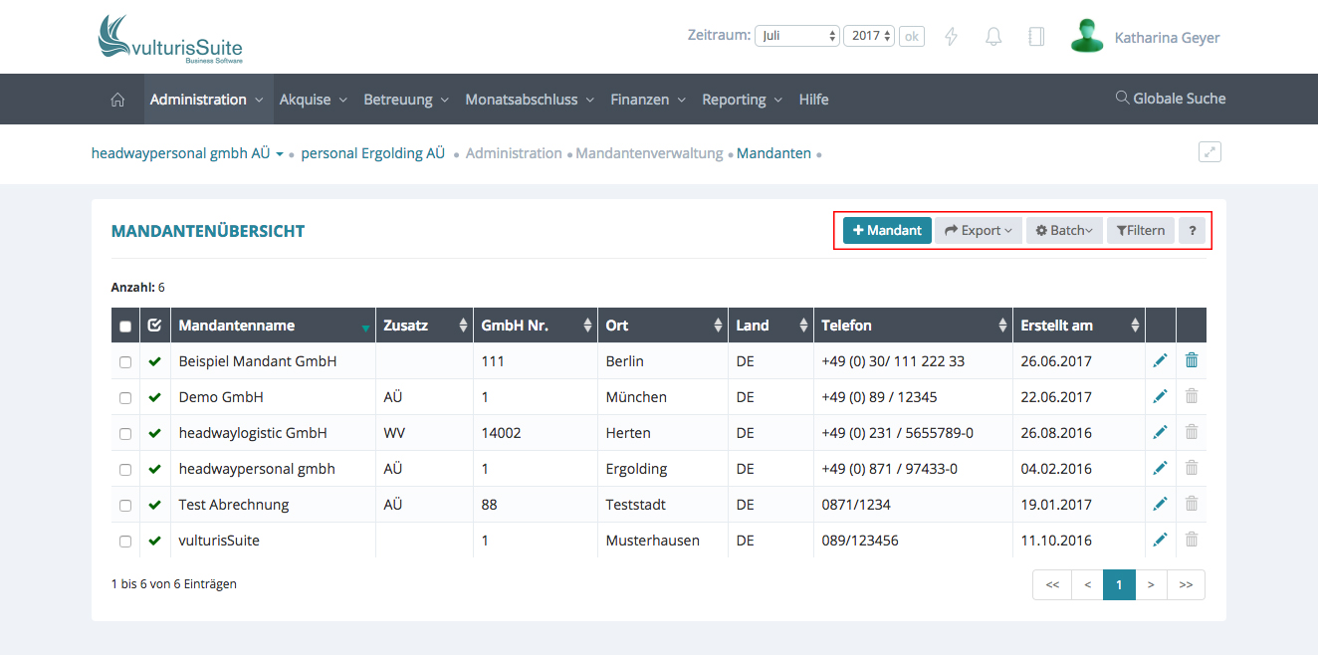
Task: Open the notebook icon beside the bell
Action: click(1036, 37)
